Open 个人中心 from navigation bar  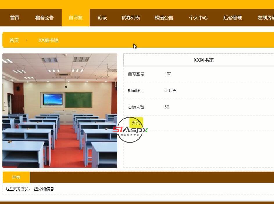pos(198,18)
